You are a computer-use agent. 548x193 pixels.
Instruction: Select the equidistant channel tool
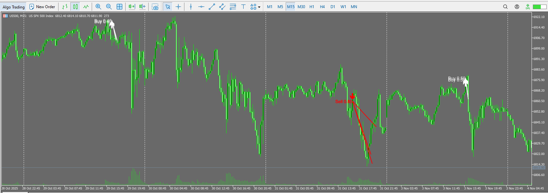click(222, 7)
